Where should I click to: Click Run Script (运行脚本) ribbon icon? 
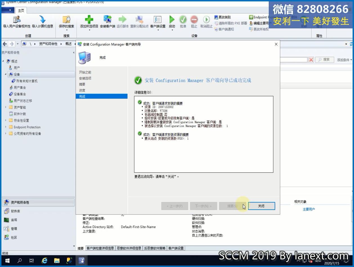[x=123, y=20]
